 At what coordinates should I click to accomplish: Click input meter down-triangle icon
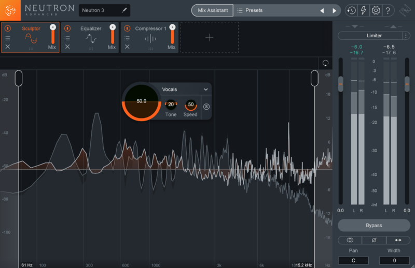point(355,26)
